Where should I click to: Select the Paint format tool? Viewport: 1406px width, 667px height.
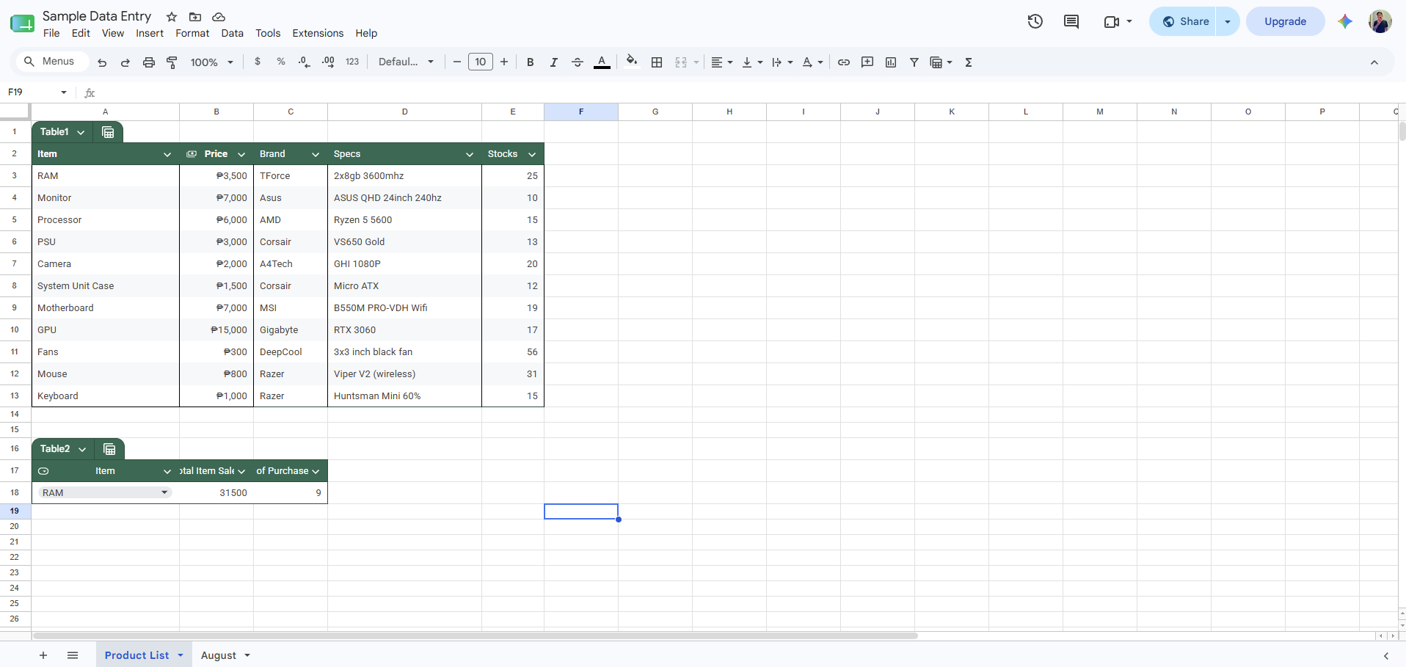click(172, 62)
